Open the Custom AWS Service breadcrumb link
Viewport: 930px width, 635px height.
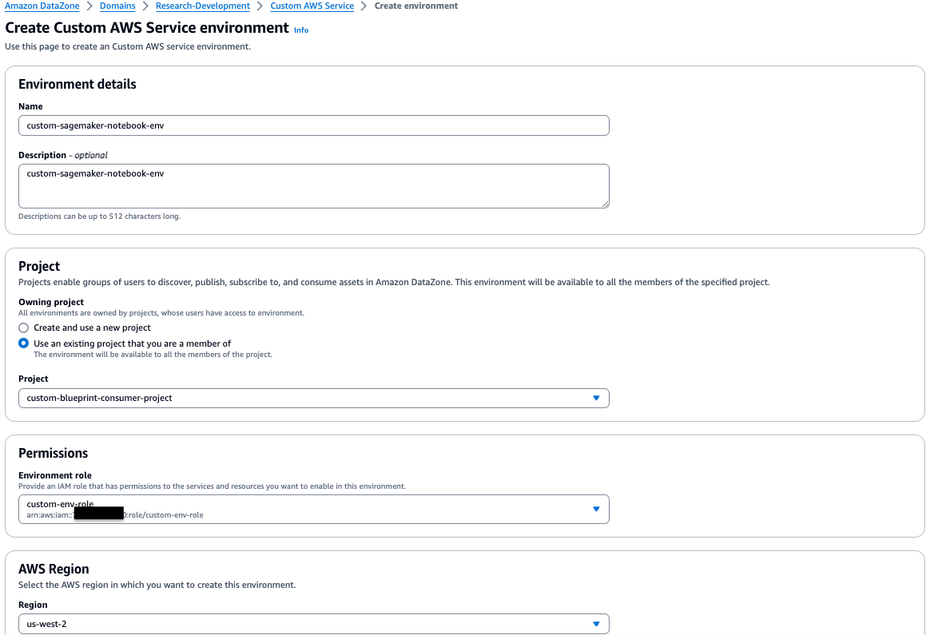[312, 6]
